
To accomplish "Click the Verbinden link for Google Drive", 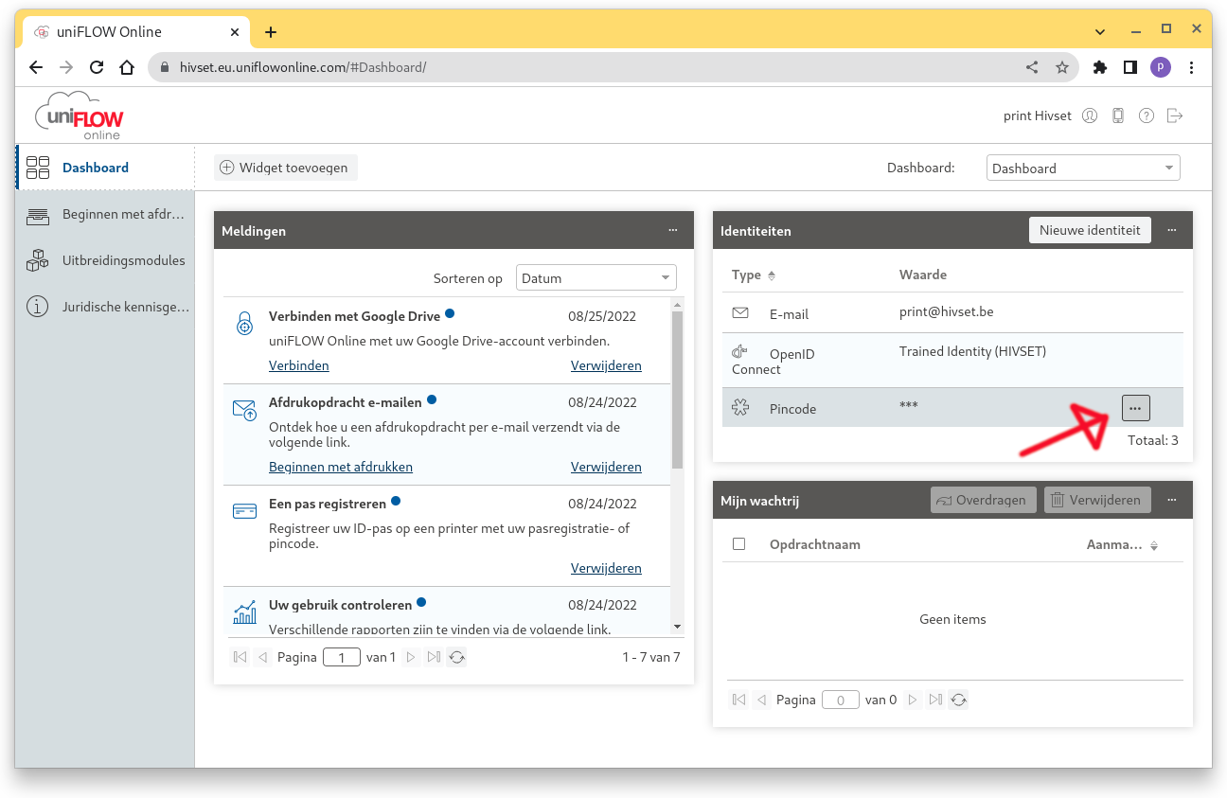I will [299, 365].
